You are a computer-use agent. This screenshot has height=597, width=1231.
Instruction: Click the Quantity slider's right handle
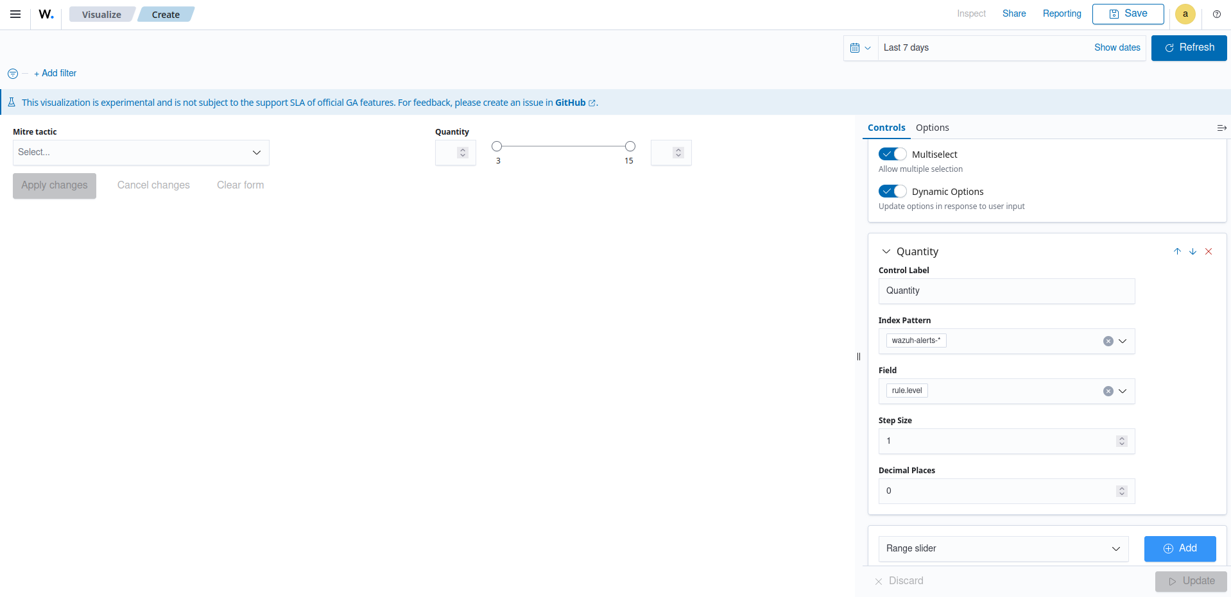point(630,146)
